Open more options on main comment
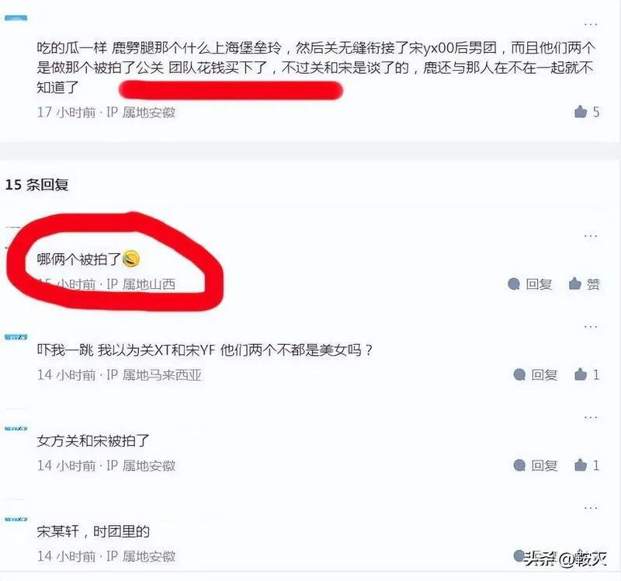Image resolution: width=621 pixels, height=581 pixels. (590, 24)
